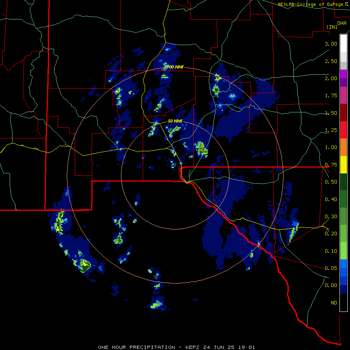Click the 0.00 legend value
The width and height of the screenshot is (350, 350).
click(x=331, y=285)
